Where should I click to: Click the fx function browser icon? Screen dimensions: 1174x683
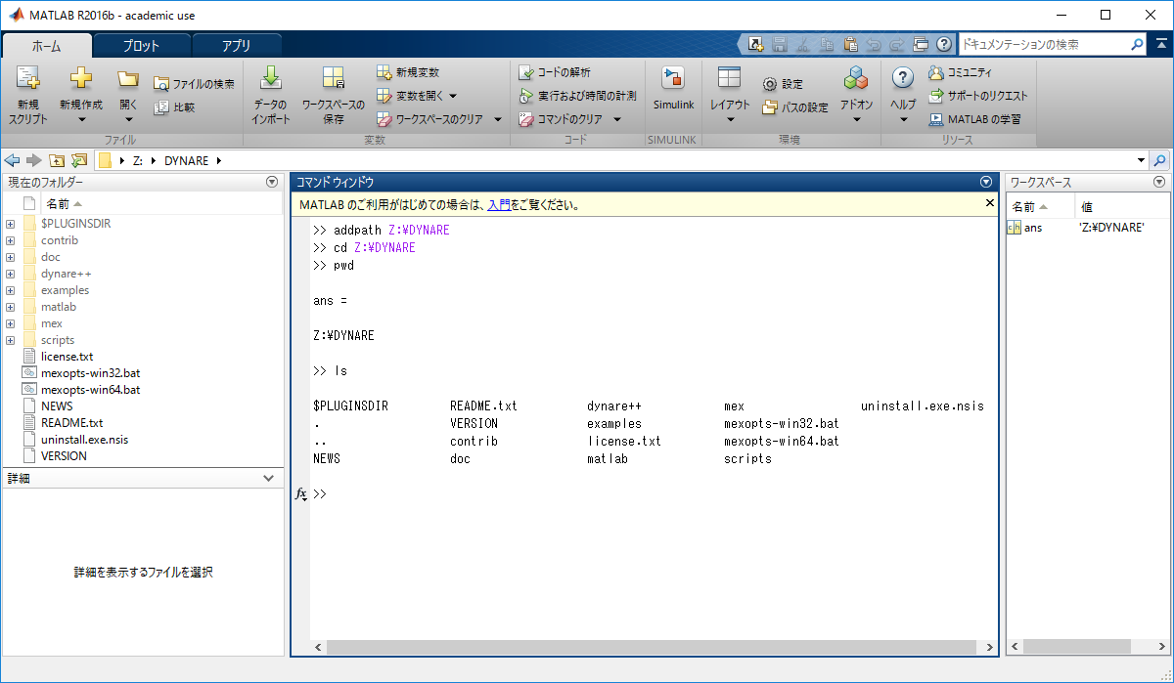(x=301, y=494)
